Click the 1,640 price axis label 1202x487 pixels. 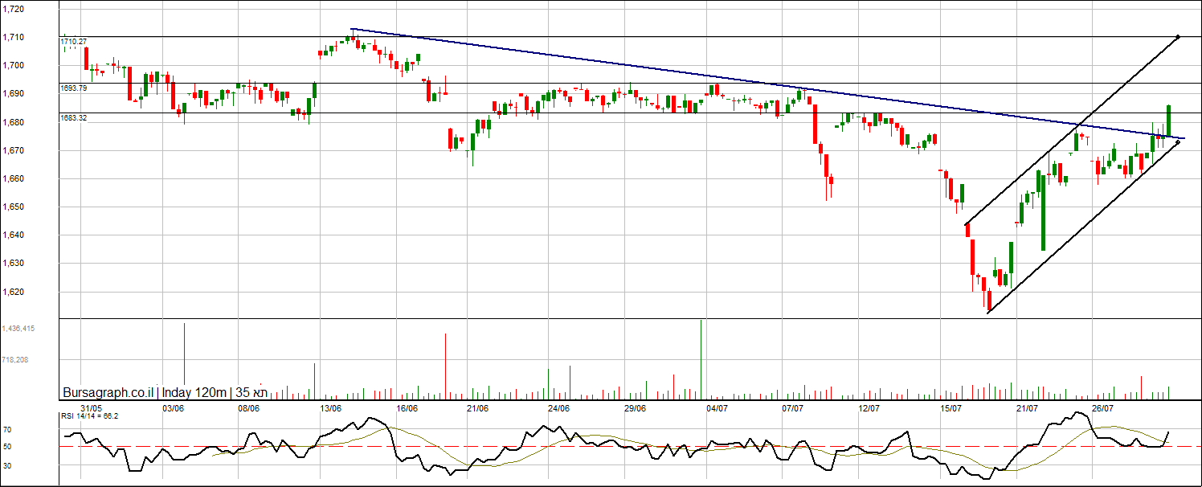[x=14, y=235]
